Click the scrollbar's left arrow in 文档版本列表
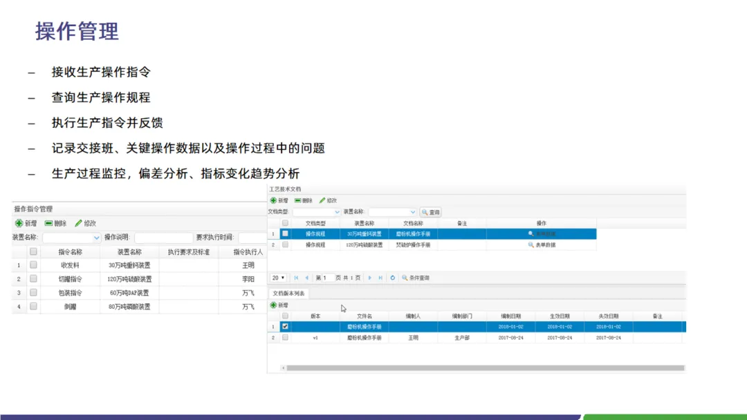 [284, 367]
